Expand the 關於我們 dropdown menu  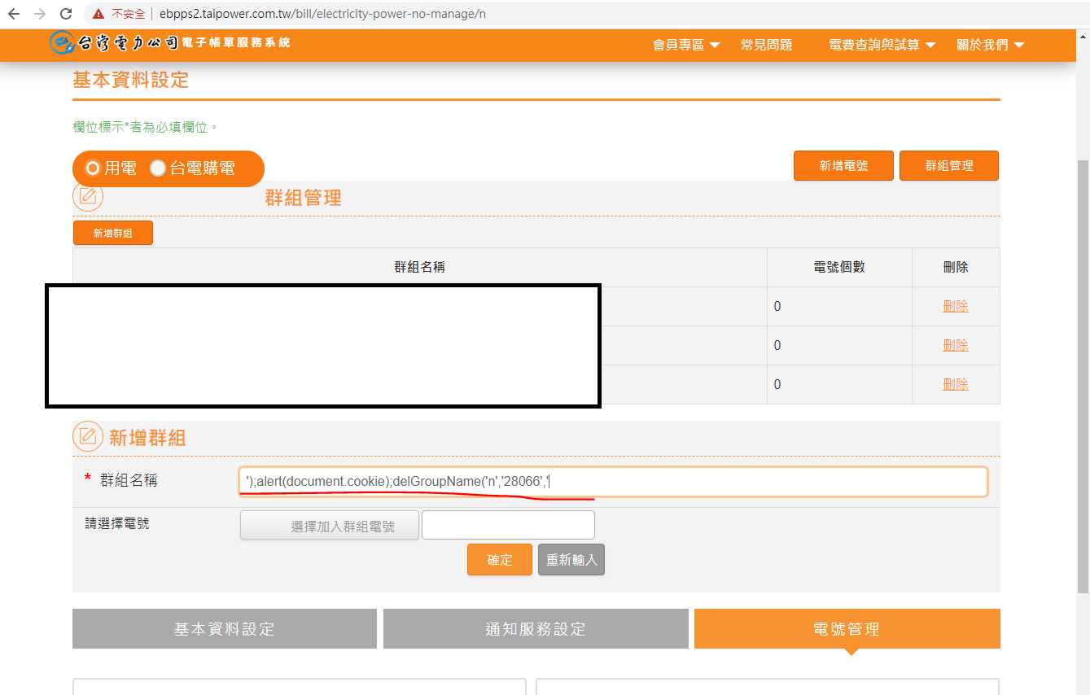tap(990, 45)
